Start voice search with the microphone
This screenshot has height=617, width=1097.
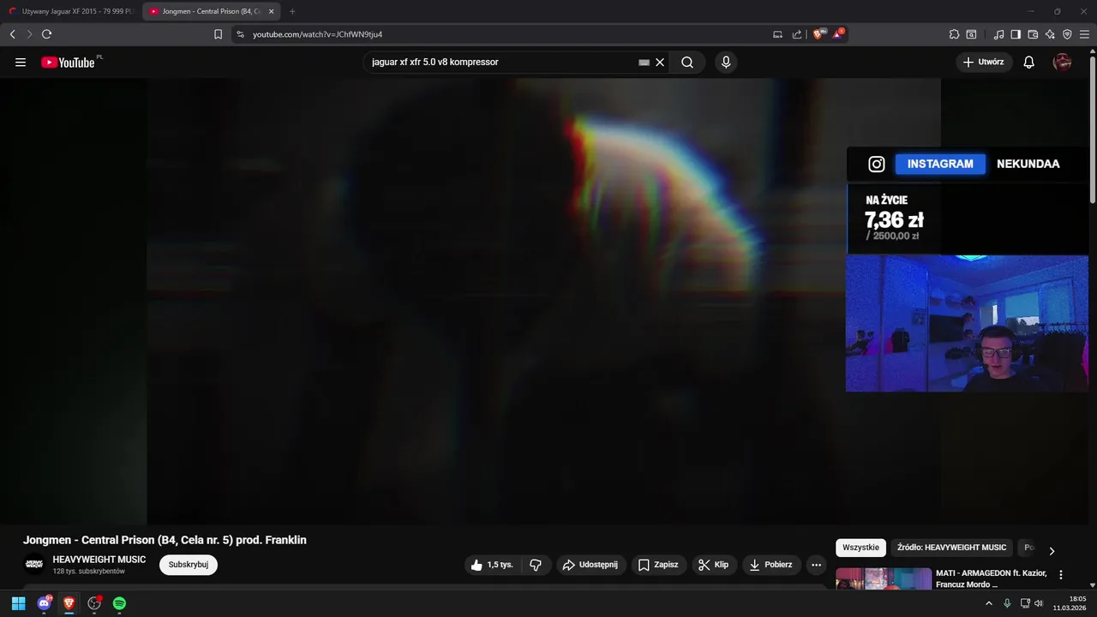pos(726,63)
